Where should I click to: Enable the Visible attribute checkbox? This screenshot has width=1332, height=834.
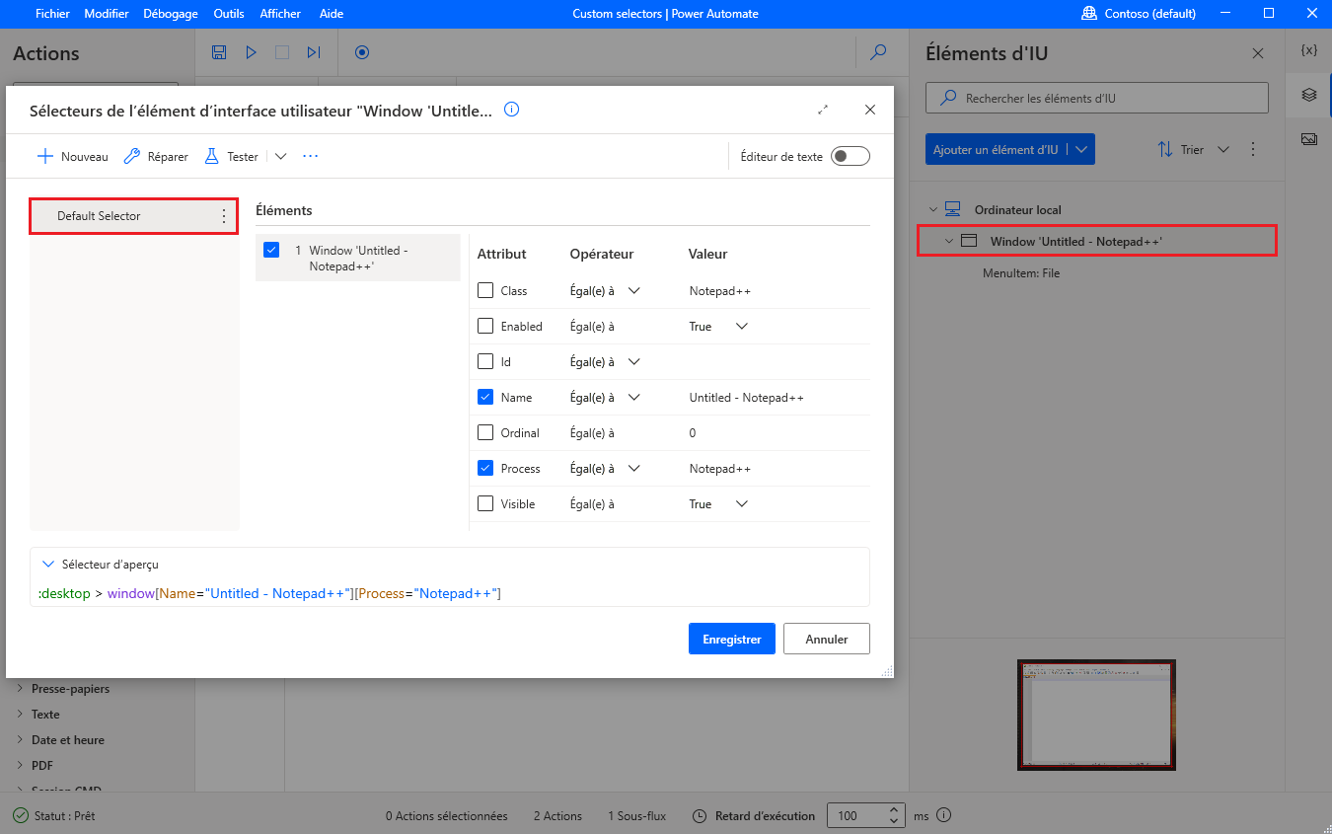pyautogui.click(x=485, y=503)
